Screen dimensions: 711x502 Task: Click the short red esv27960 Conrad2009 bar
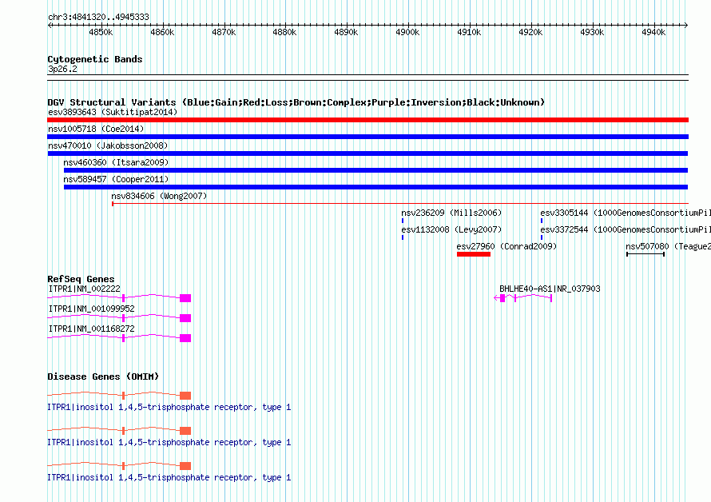coord(474,254)
